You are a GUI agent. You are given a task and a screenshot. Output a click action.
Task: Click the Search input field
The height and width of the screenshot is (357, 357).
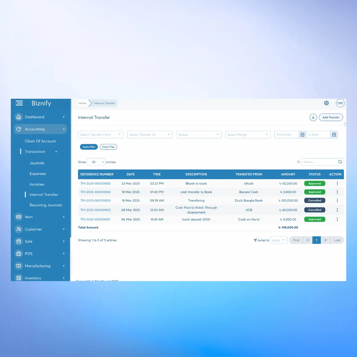pos(319,162)
